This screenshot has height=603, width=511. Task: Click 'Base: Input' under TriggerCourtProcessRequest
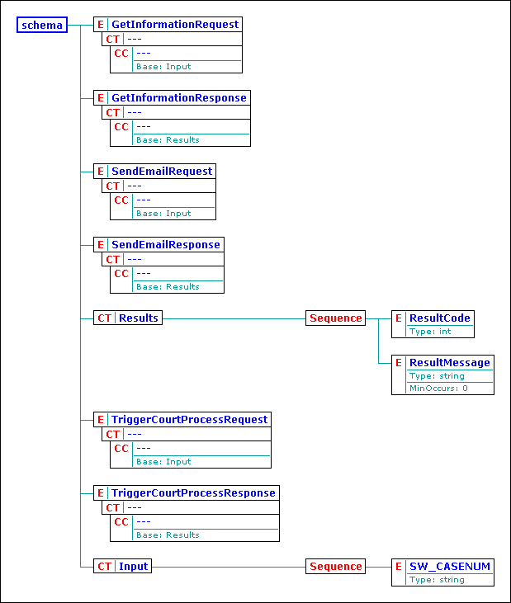click(x=163, y=461)
